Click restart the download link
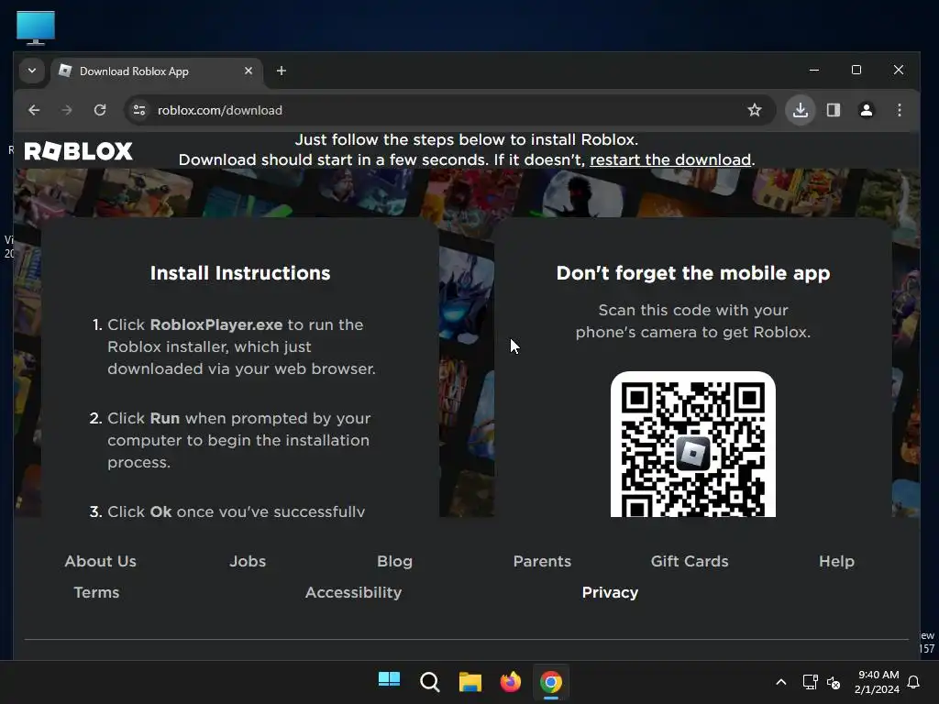The width and height of the screenshot is (939, 704). [670, 159]
